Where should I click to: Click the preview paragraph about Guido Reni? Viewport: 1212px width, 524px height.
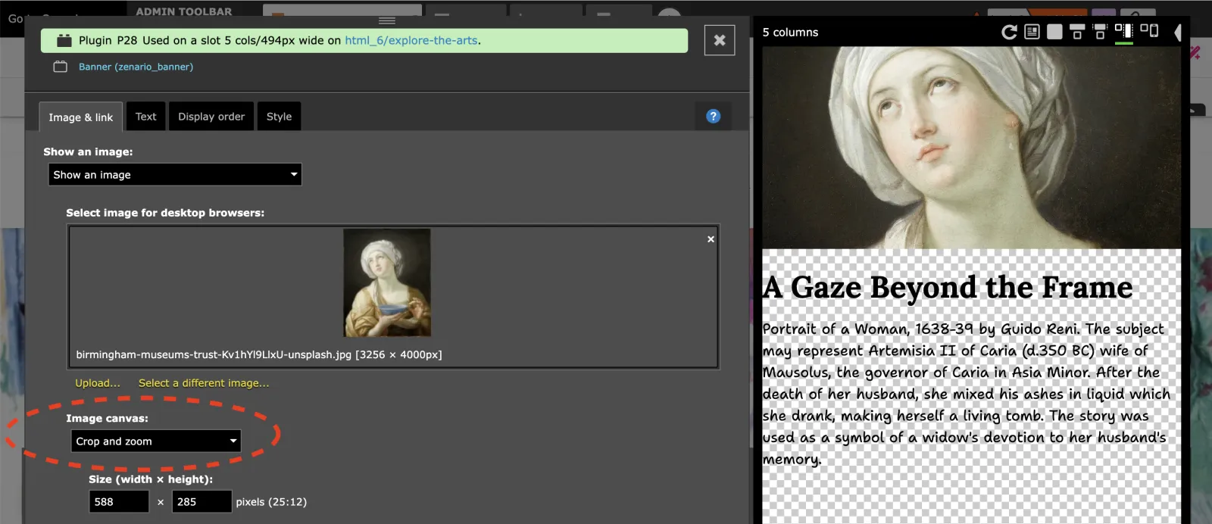pos(967,394)
